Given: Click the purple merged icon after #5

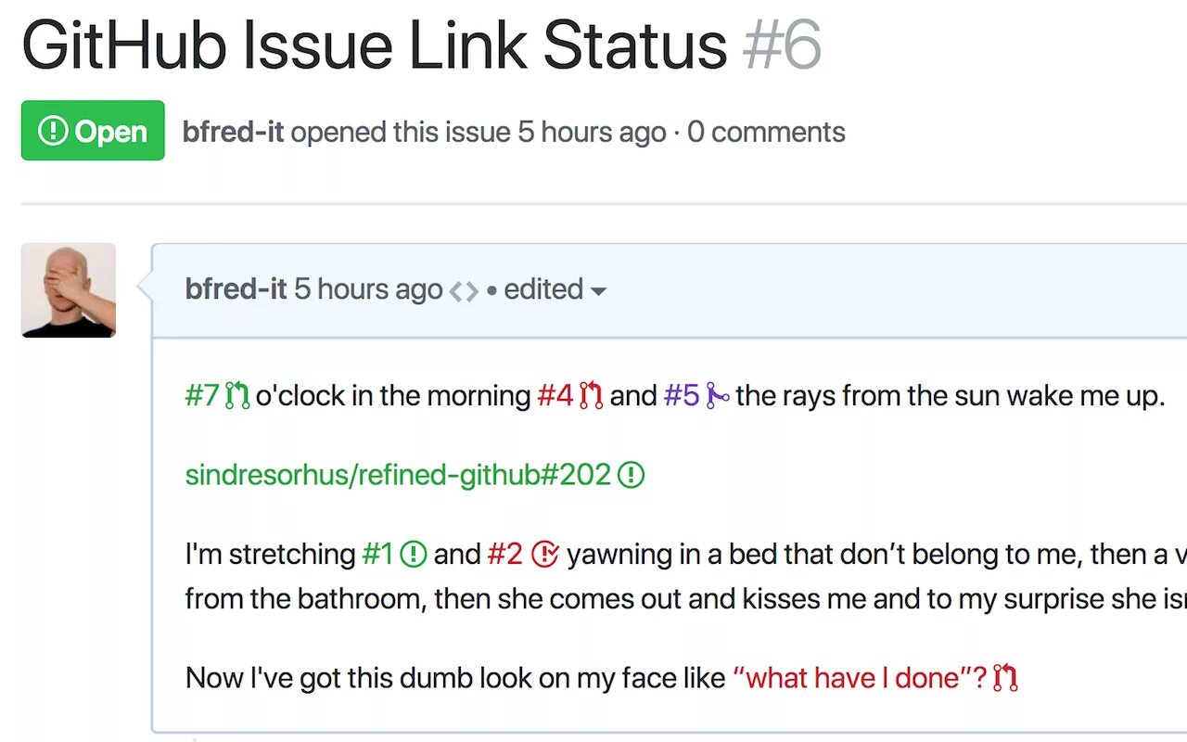Looking at the screenshot, I should tap(717, 396).
